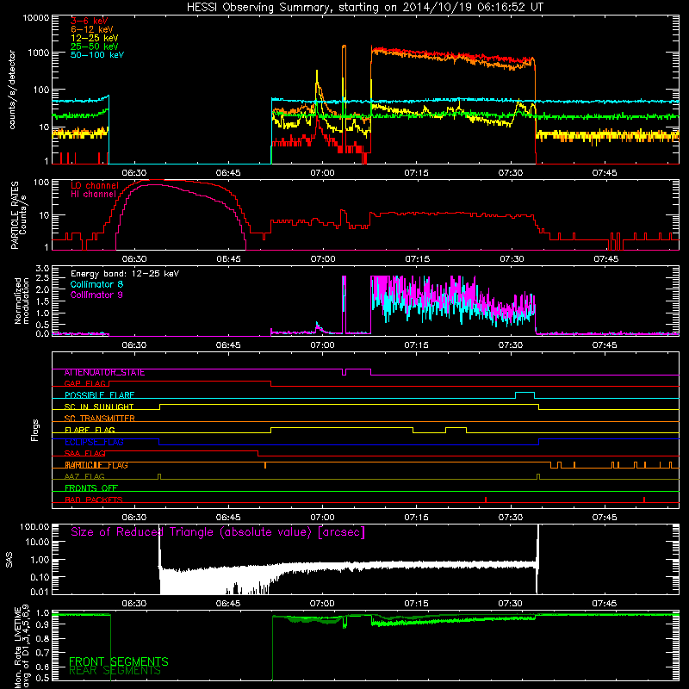Click the FLARE_FLAG label
Viewport: 689px width, 689px height.
click(90, 430)
